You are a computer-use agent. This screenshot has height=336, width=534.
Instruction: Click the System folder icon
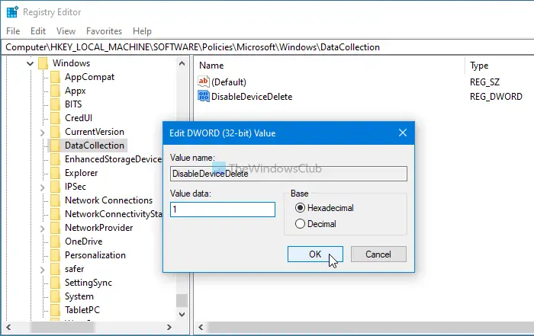[x=55, y=296]
